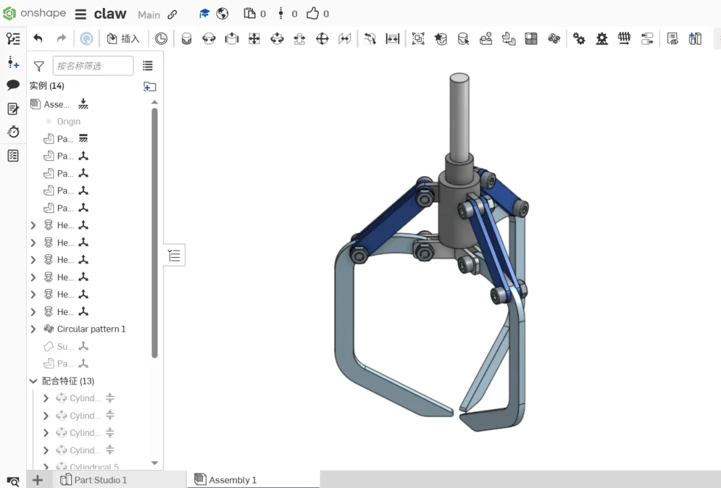The width and height of the screenshot is (721, 488).
Task: Select the Mate connector tool with star
Action: tap(441, 39)
